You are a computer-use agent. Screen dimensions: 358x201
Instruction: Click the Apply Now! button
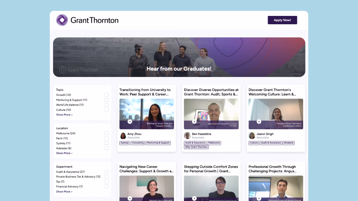(x=282, y=20)
